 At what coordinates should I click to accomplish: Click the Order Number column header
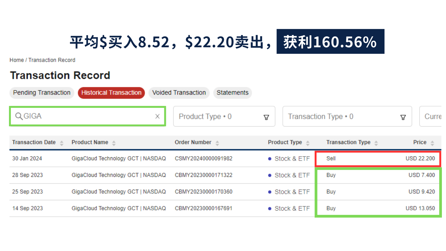point(193,142)
